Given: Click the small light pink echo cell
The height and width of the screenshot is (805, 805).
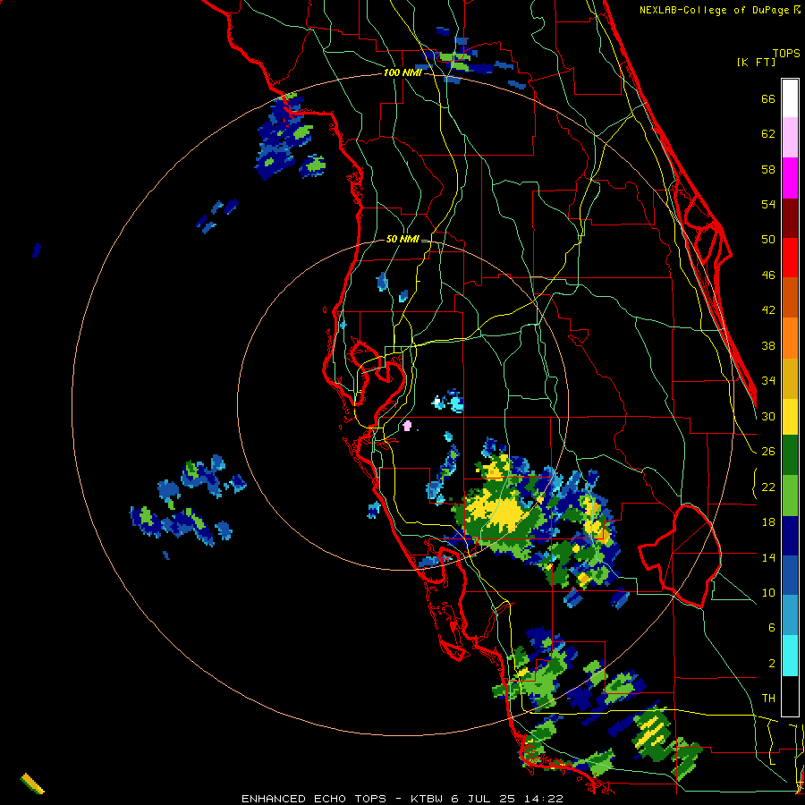Looking at the screenshot, I should tap(407, 425).
